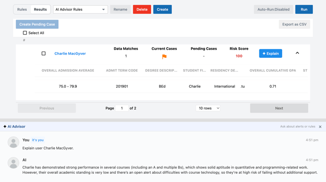Switch to the Rules tab
The height and width of the screenshot is (182, 326).
[22, 9]
